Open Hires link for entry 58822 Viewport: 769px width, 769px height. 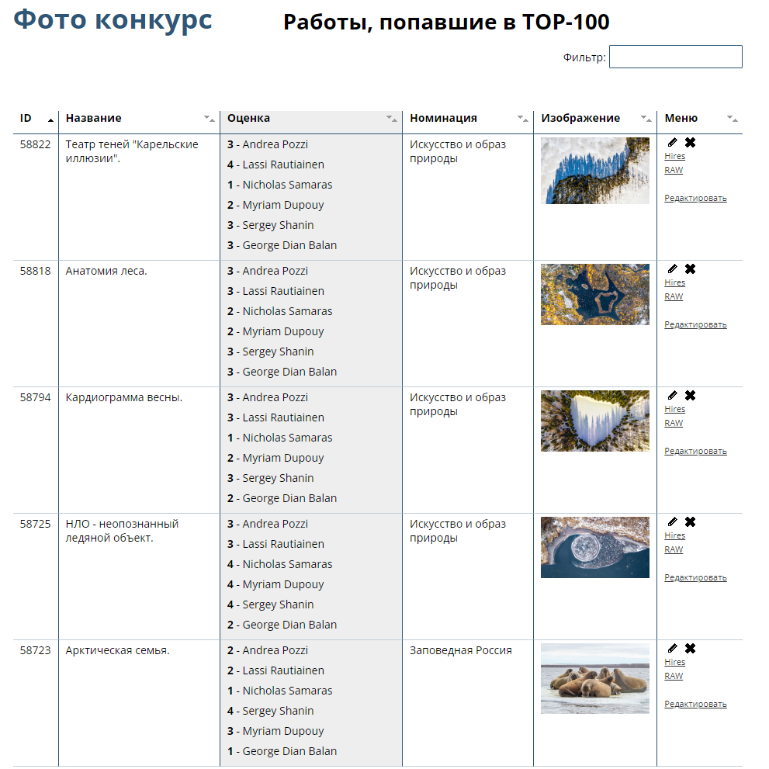[x=674, y=156]
